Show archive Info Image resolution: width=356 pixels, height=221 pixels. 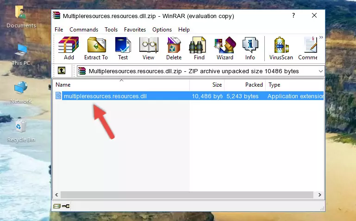250,48
